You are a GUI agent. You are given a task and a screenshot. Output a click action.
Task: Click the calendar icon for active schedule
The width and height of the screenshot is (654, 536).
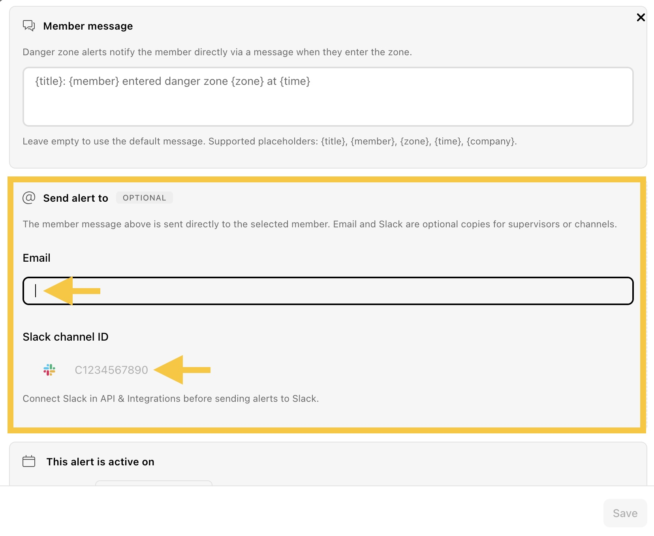click(x=29, y=461)
